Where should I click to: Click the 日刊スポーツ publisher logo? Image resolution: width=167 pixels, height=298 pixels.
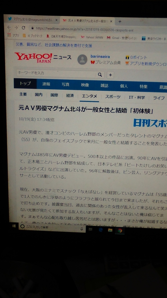(x=150, y=123)
